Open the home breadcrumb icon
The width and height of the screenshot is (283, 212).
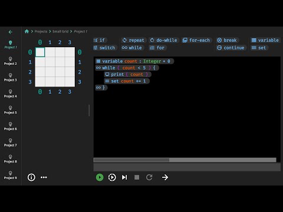coord(27,31)
